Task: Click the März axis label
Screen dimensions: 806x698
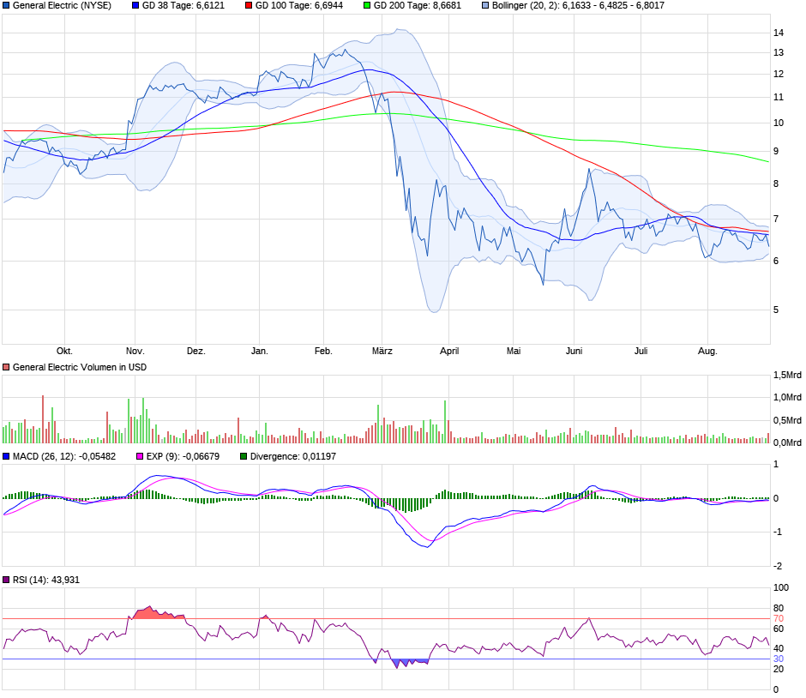Action: [x=384, y=350]
